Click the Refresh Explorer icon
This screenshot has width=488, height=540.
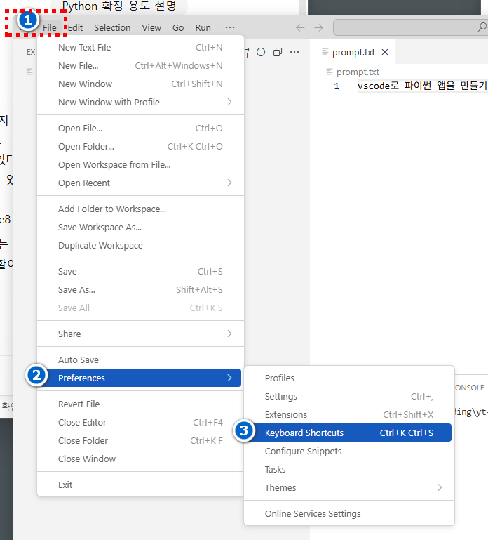coord(261,52)
